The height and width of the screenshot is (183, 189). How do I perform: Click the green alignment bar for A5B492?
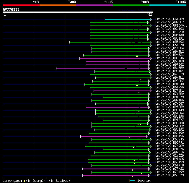pyautogui.click(x=110, y=42)
